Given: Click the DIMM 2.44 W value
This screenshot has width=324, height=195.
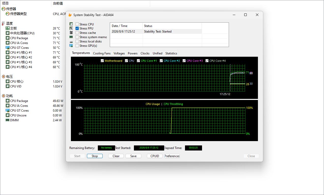Looking at the screenshot, I should (57, 120).
